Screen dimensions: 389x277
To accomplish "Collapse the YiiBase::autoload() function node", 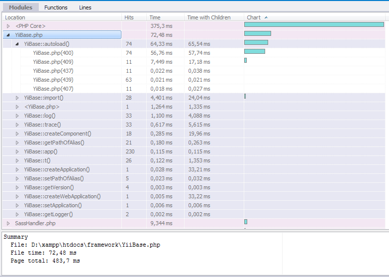I will pyautogui.click(x=17, y=44).
